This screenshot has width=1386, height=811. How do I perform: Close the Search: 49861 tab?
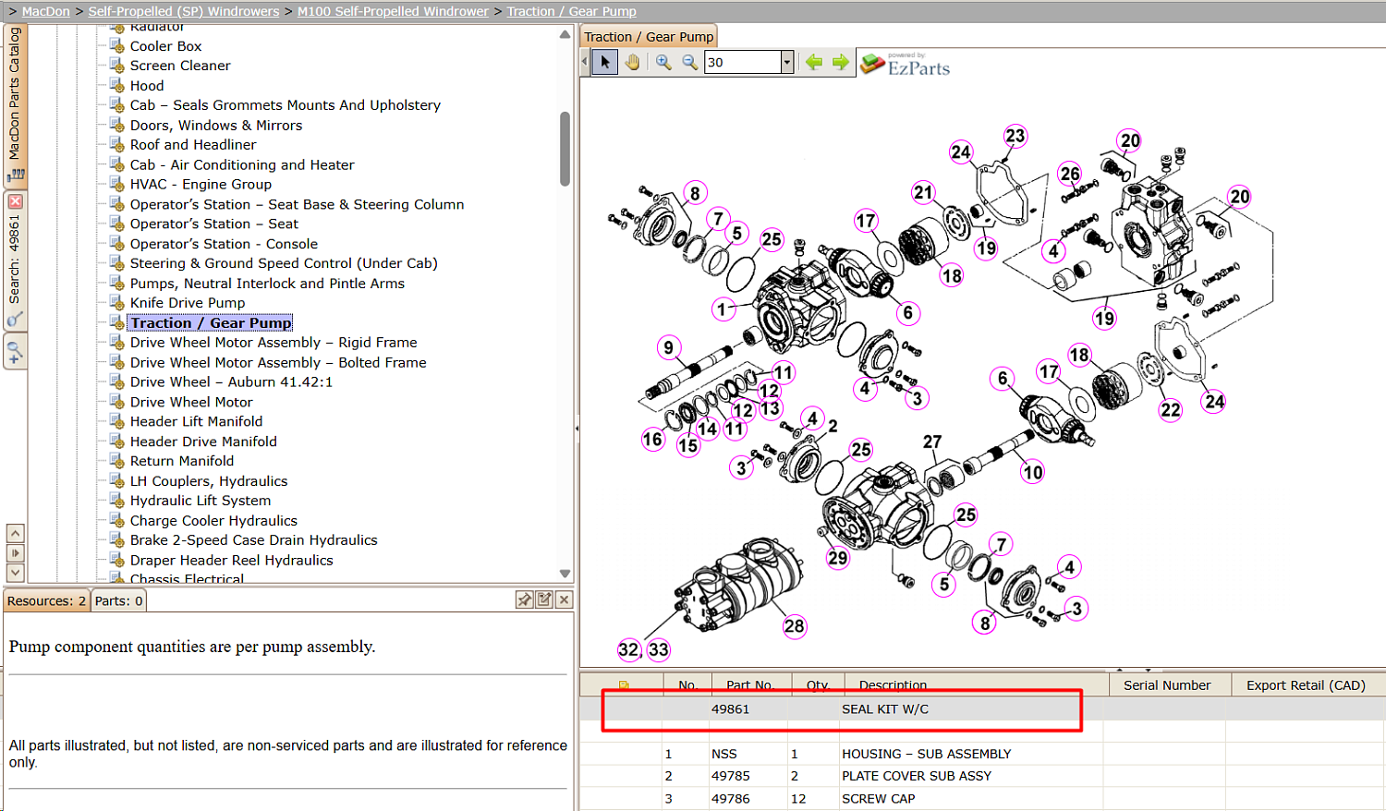coord(15,200)
